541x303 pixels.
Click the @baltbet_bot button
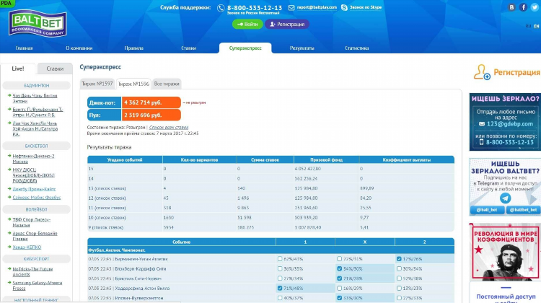pos(524,210)
